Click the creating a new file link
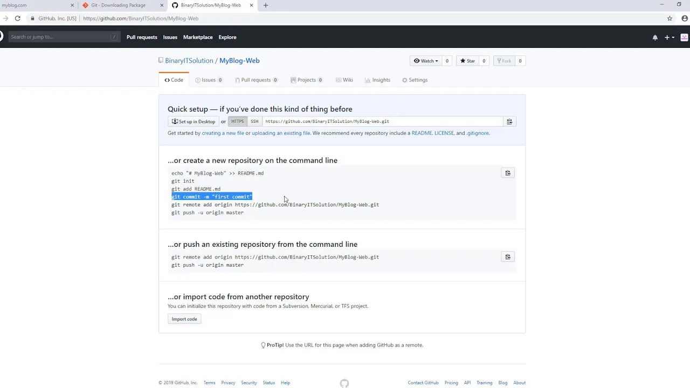The width and height of the screenshot is (690, 388). 223,133
